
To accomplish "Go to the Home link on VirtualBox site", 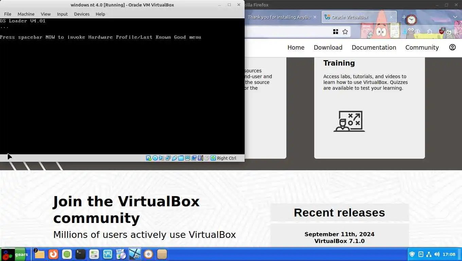I will coord(296,48).
